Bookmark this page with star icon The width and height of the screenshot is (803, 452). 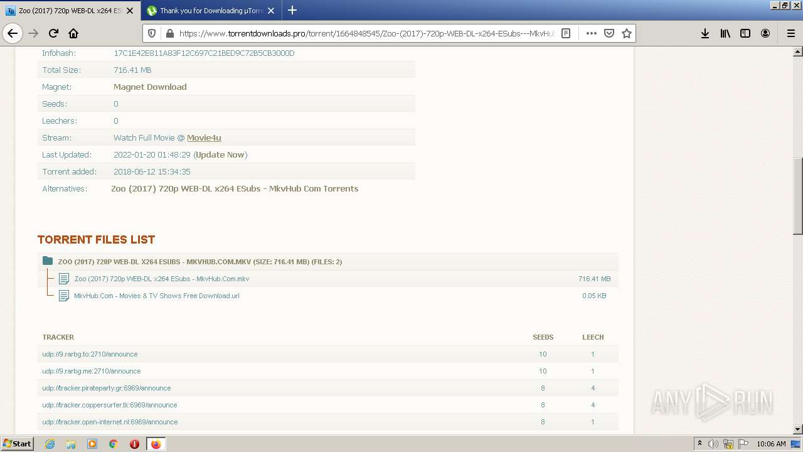(x=626, y=33)
